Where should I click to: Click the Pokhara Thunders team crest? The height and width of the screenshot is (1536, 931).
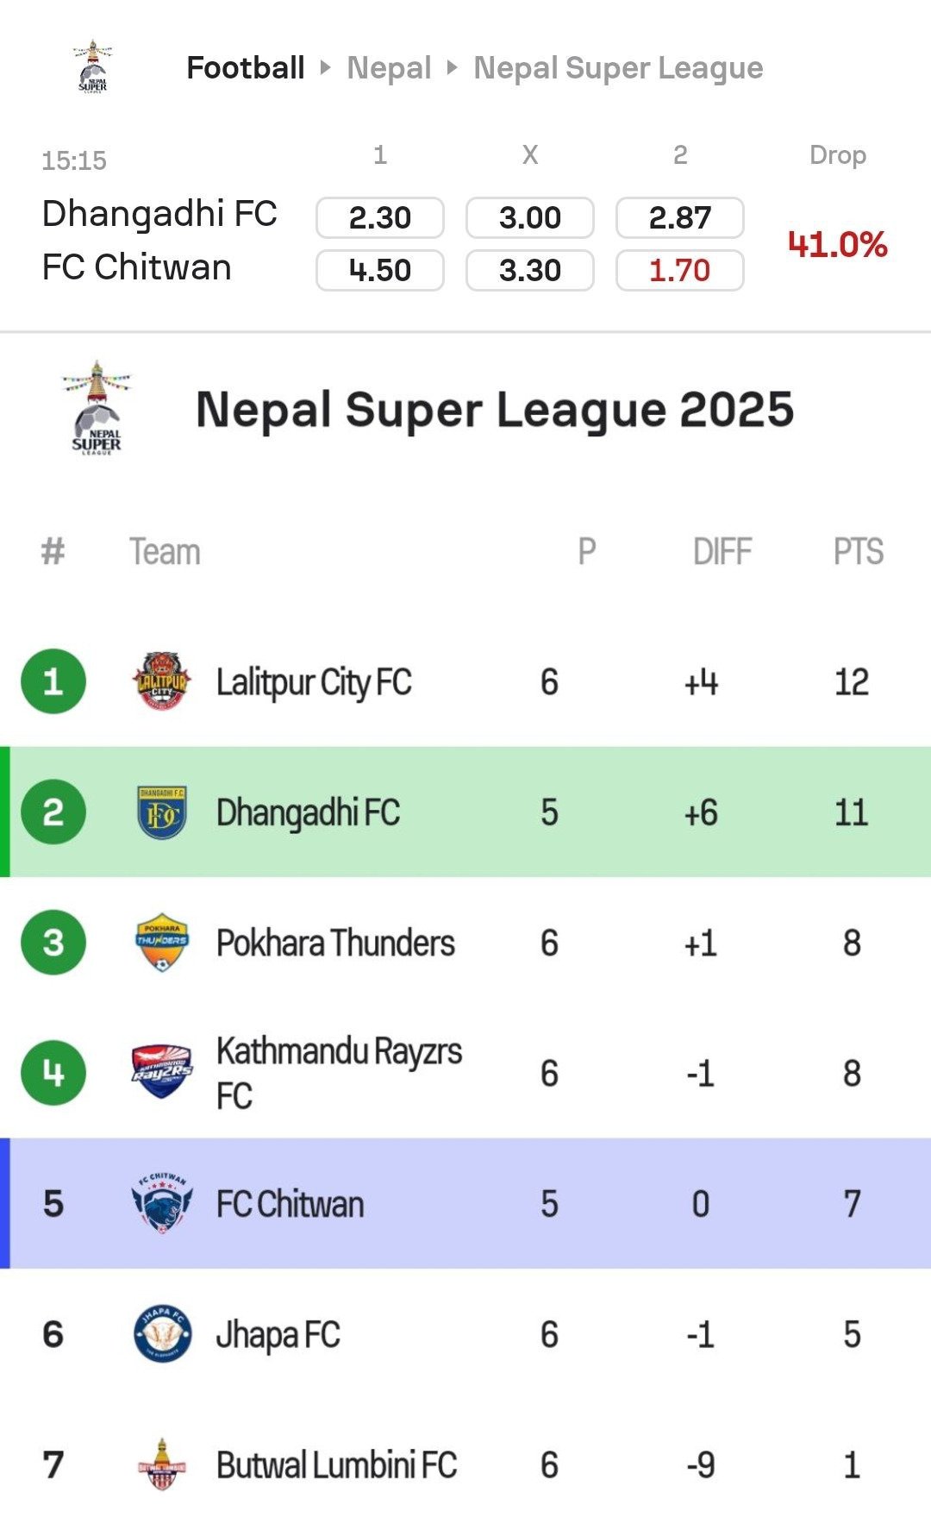[161, 942]
